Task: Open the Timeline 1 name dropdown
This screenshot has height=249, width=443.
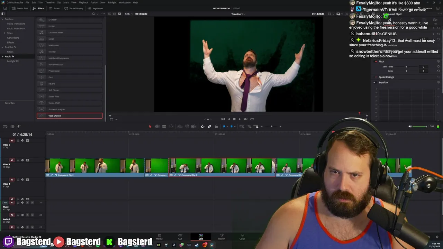Action: click(x=238, y=14)
